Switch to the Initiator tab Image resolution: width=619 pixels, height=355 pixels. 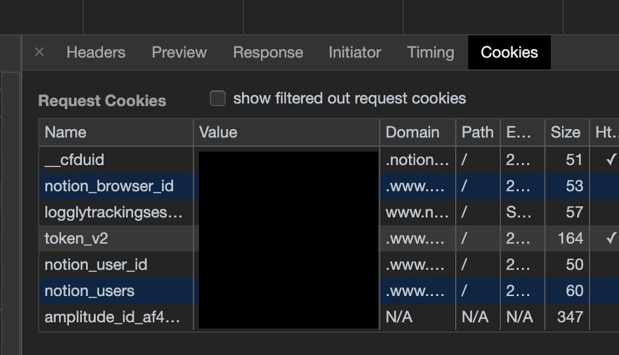click(x=355, y=52)
